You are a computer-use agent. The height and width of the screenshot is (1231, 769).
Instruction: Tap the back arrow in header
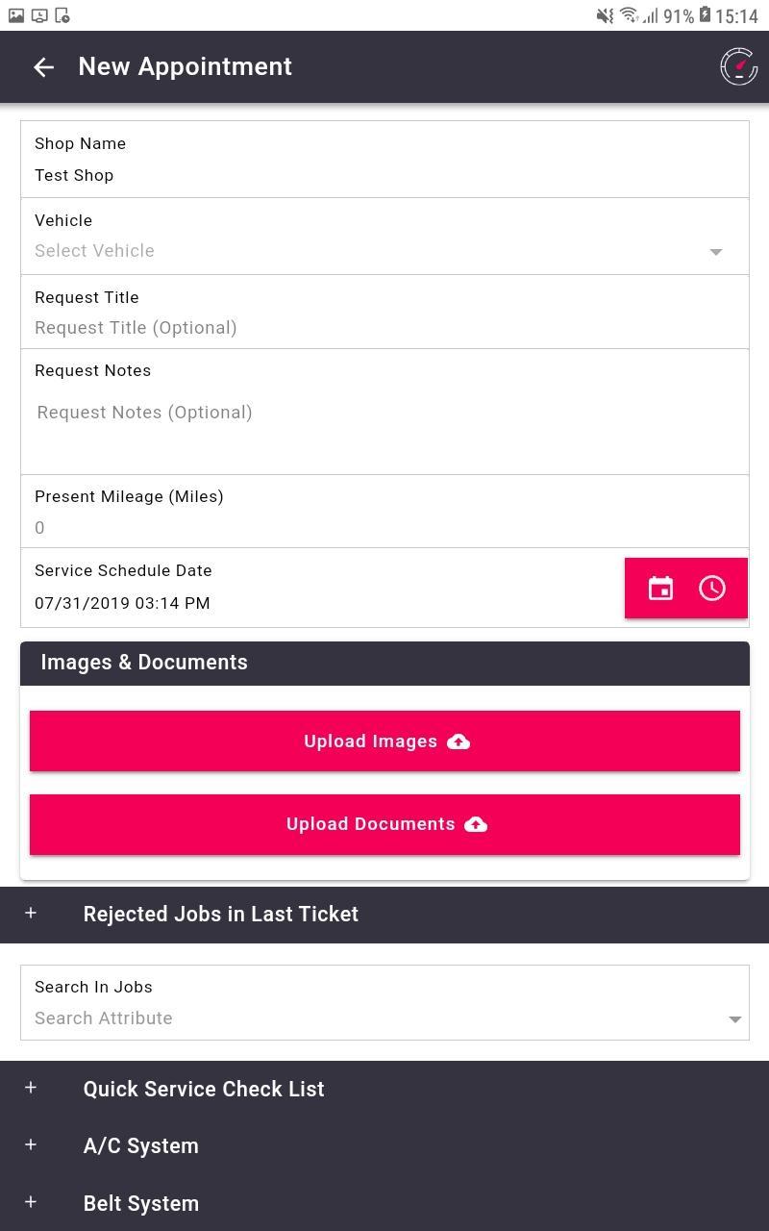[x=43, y=66]
